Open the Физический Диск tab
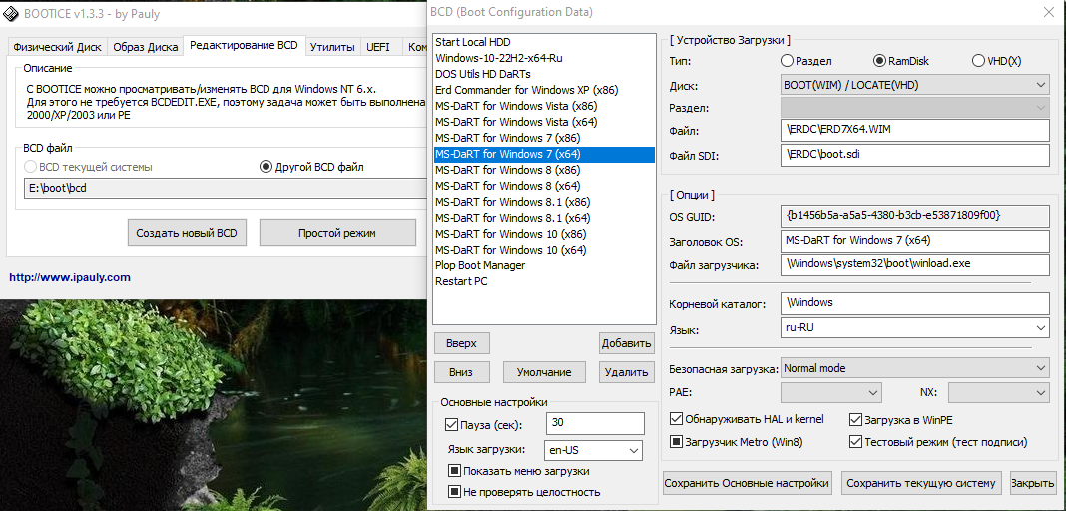 [x=54, y=47]
